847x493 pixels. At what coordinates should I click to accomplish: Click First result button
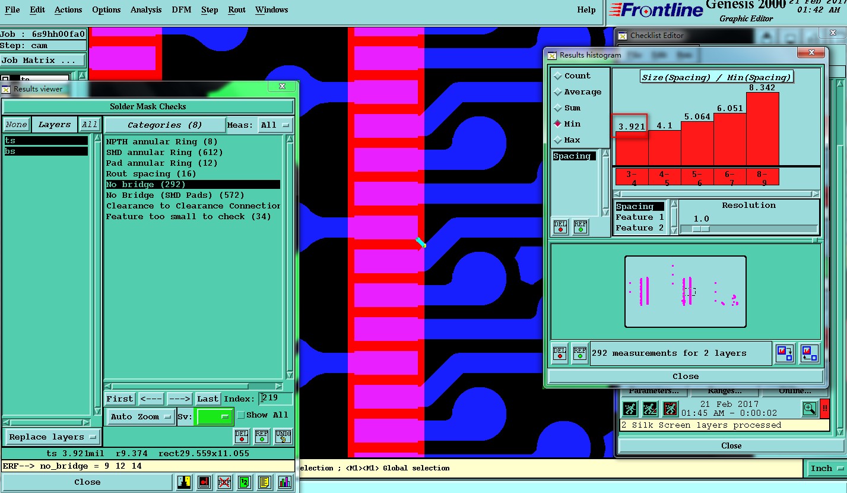pos(120,399)
